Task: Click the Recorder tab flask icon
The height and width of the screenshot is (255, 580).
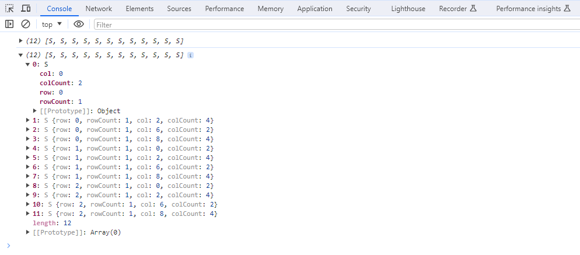Action: click(x=473, y=9)
